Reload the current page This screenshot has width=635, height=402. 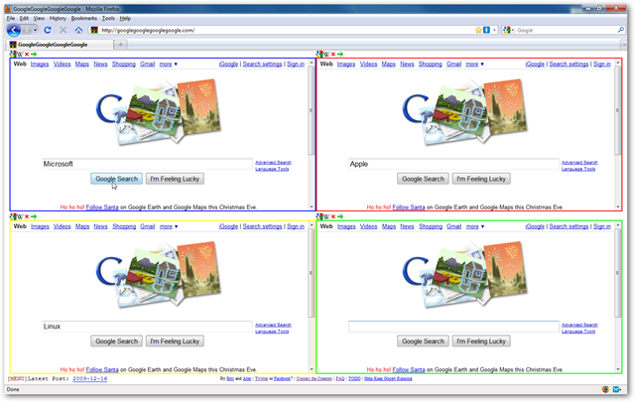pyautogui.click(x=48, y=30)
